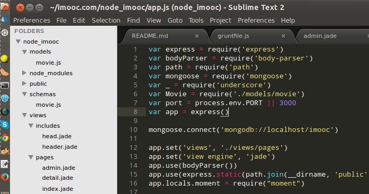Open the yellow ball app in dock
The height and width of the screenshot is (194, 369).
[5, 59]
